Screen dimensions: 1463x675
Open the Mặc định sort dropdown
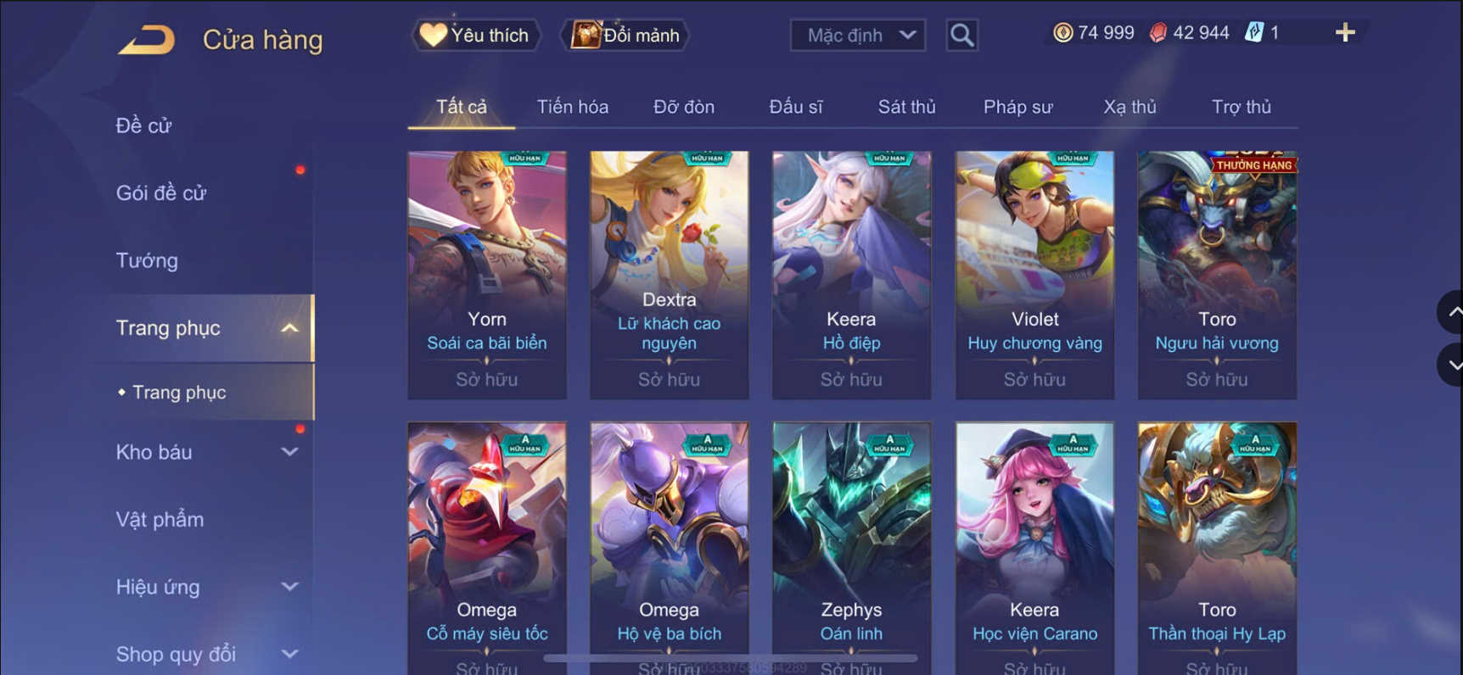pos(858,36)
